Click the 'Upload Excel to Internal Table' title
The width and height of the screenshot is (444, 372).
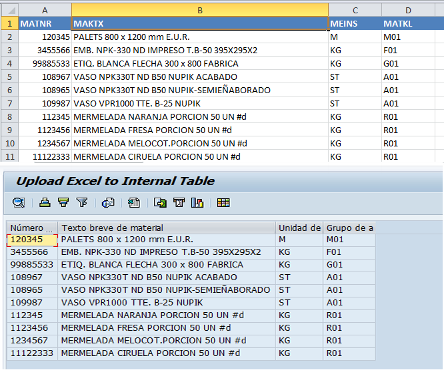pos(115,181)
